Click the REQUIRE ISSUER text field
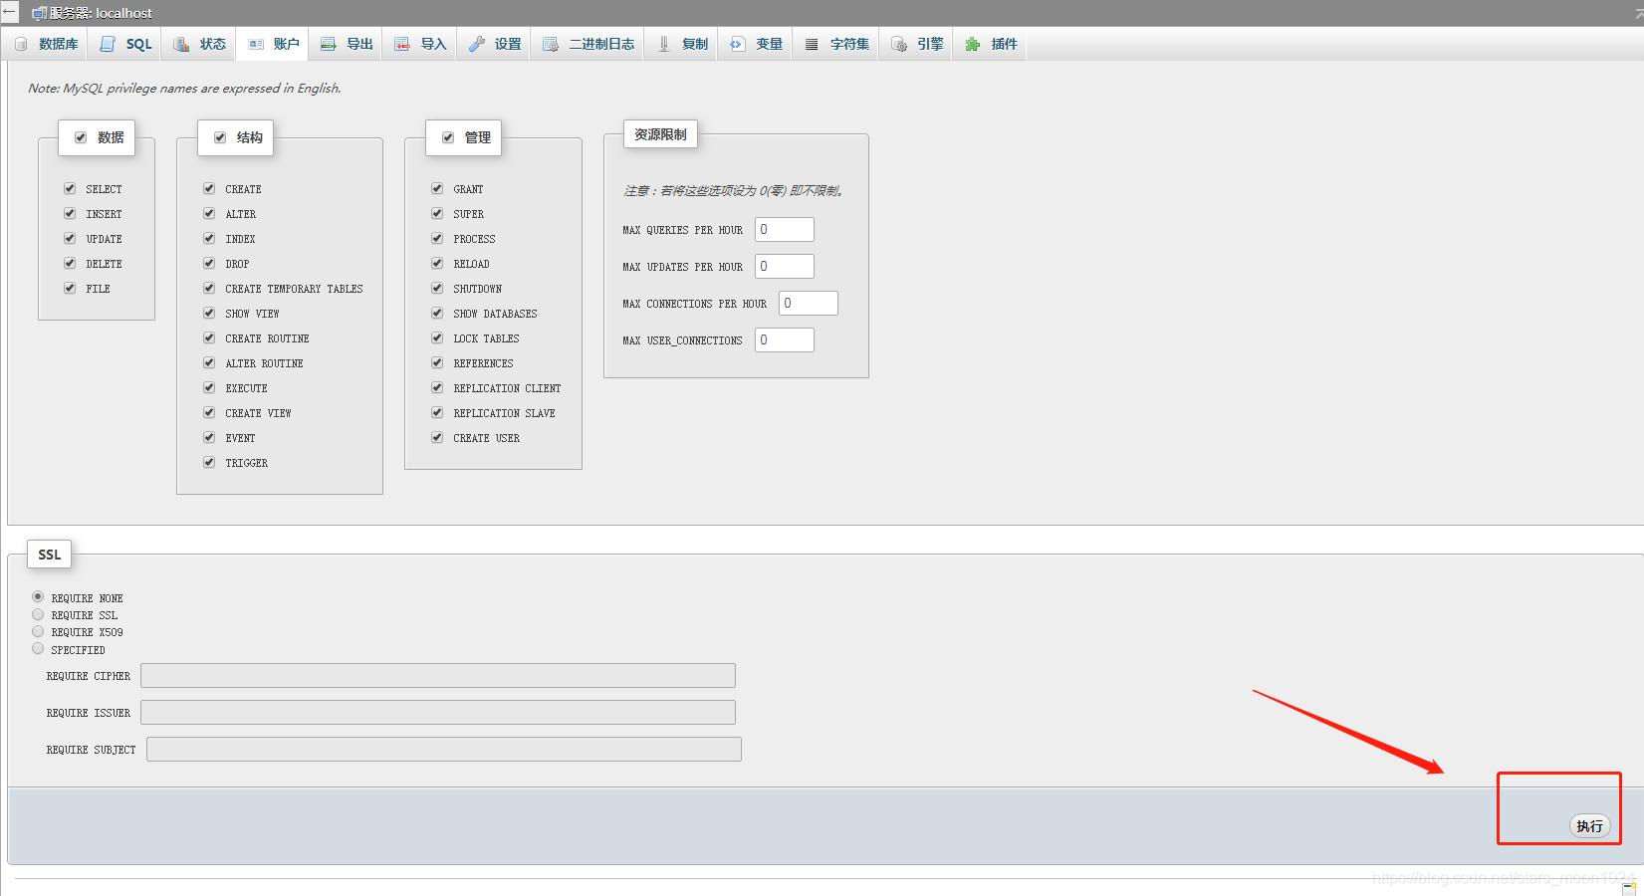This screenshot has width=1644, height=896. (x=438, y=712)
